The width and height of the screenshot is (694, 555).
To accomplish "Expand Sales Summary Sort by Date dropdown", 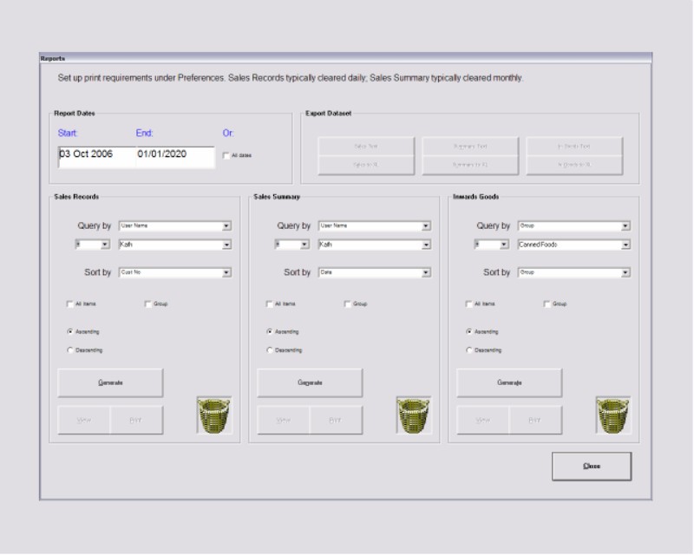I will tap(426, 272).
